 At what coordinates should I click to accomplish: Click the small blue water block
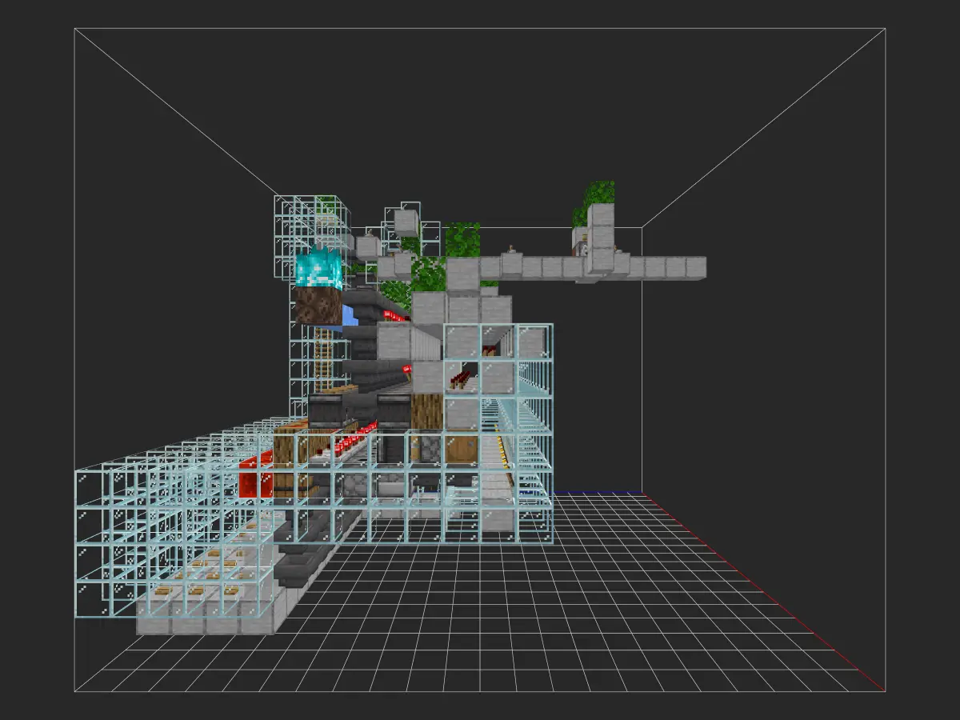coord(350,315)
